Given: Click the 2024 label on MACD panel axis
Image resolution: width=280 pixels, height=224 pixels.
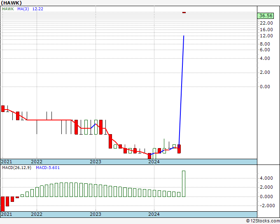Looking at the screenshot, I should 154,214.
